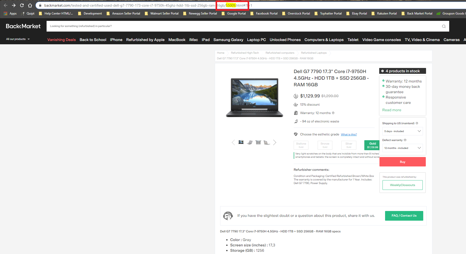Viewport: 466px width, 254px height.
Task: Click the search magnifier icon
Action: pos(444,26)
